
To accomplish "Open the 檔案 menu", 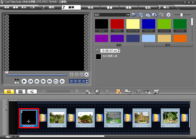I will tap(7, 7).
